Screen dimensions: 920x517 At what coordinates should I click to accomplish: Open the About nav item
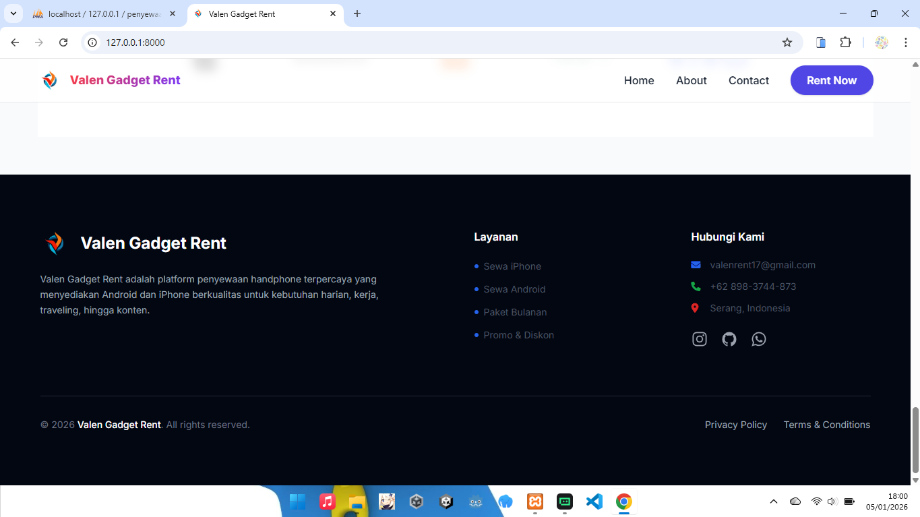tap(691, 80)
